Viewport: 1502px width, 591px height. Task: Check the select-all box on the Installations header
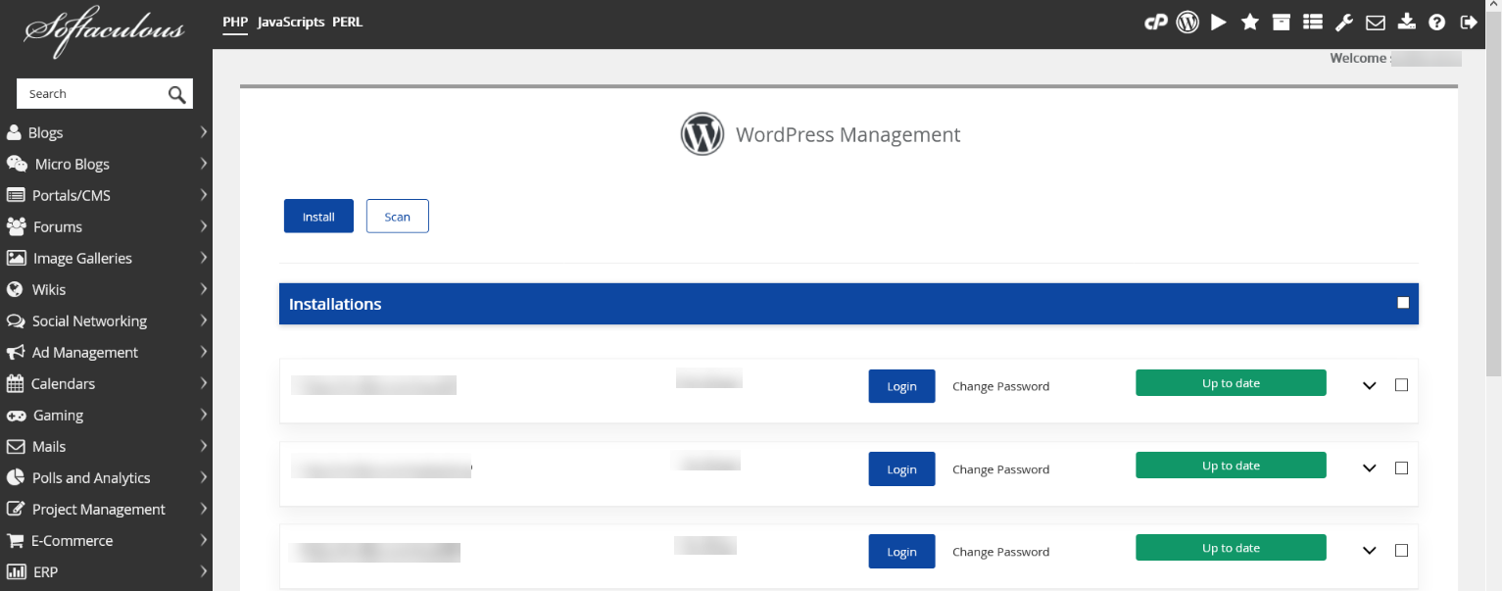[1402, 302]
